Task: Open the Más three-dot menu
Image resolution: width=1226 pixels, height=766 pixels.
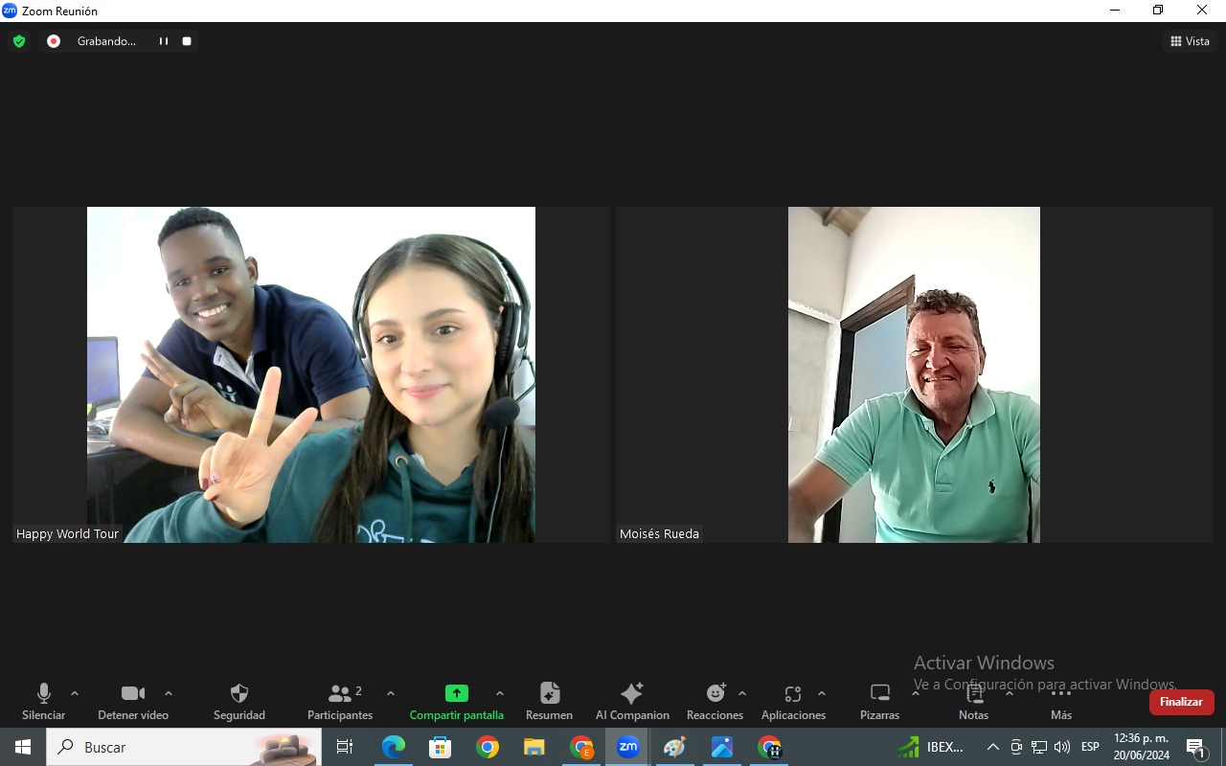Action: tap(1061, 702)
